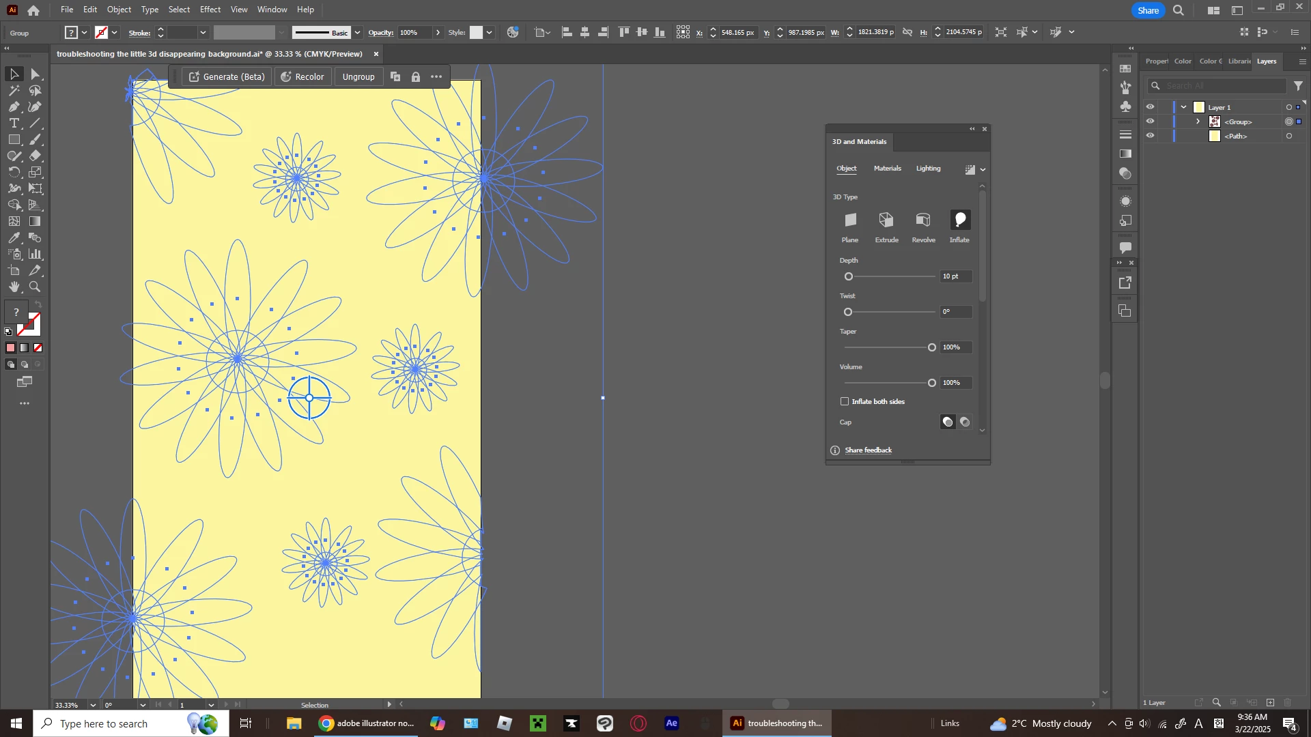The width and height of the screenshot is (1311, 737).
Task: Open the Effect menu
Action: click(210, 10)
